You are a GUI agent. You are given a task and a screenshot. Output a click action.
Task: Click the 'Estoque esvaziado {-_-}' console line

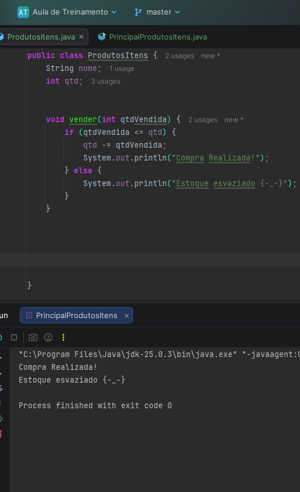click(72, 380)
